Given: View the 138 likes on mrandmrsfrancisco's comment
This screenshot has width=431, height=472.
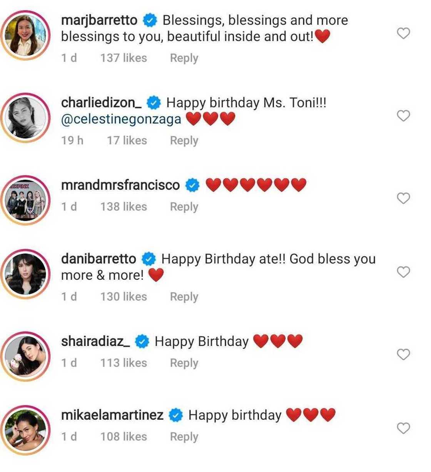Looking at the screenshot, I should tap(124, 207).
